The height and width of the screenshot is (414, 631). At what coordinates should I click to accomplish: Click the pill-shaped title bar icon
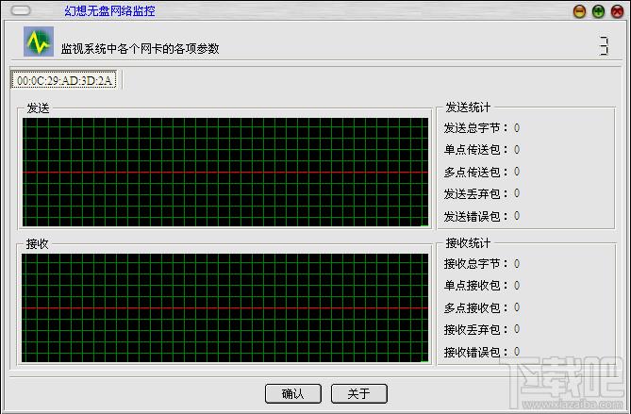21,10
